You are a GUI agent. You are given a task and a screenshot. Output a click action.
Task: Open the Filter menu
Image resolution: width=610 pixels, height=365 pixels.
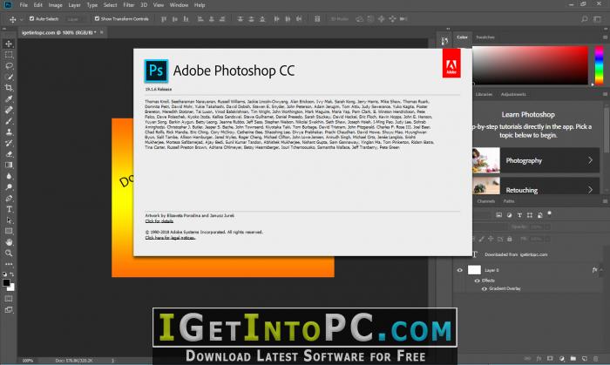pos(128,5)
